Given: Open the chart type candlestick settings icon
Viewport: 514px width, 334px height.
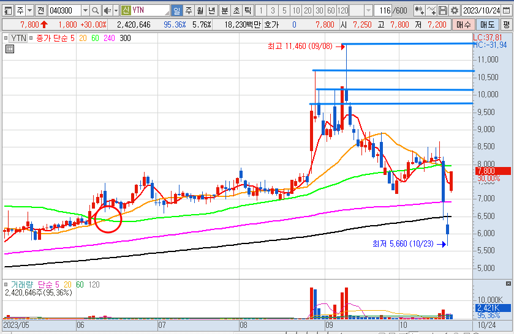Looking at the screenshot, I should click(419, 11).
